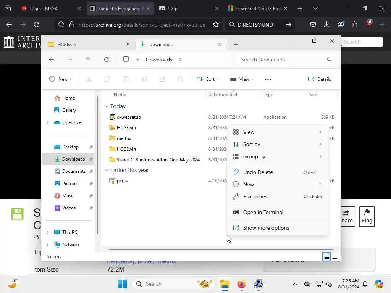Refresh the Downloads folder view
Image resolution: width=391 pixels, height=293 pixels.
tap(107, 60)
